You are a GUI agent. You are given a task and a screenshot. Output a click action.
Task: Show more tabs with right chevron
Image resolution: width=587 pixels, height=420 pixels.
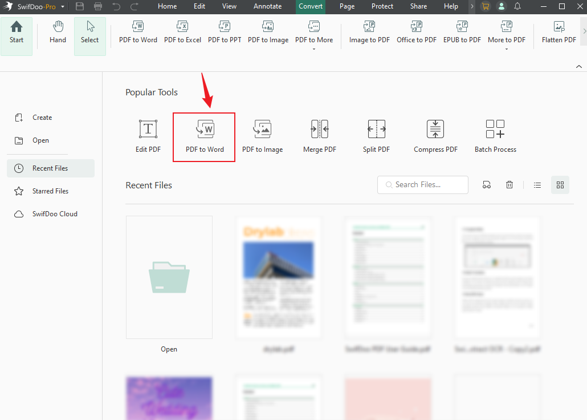click(x=472, y=6)
